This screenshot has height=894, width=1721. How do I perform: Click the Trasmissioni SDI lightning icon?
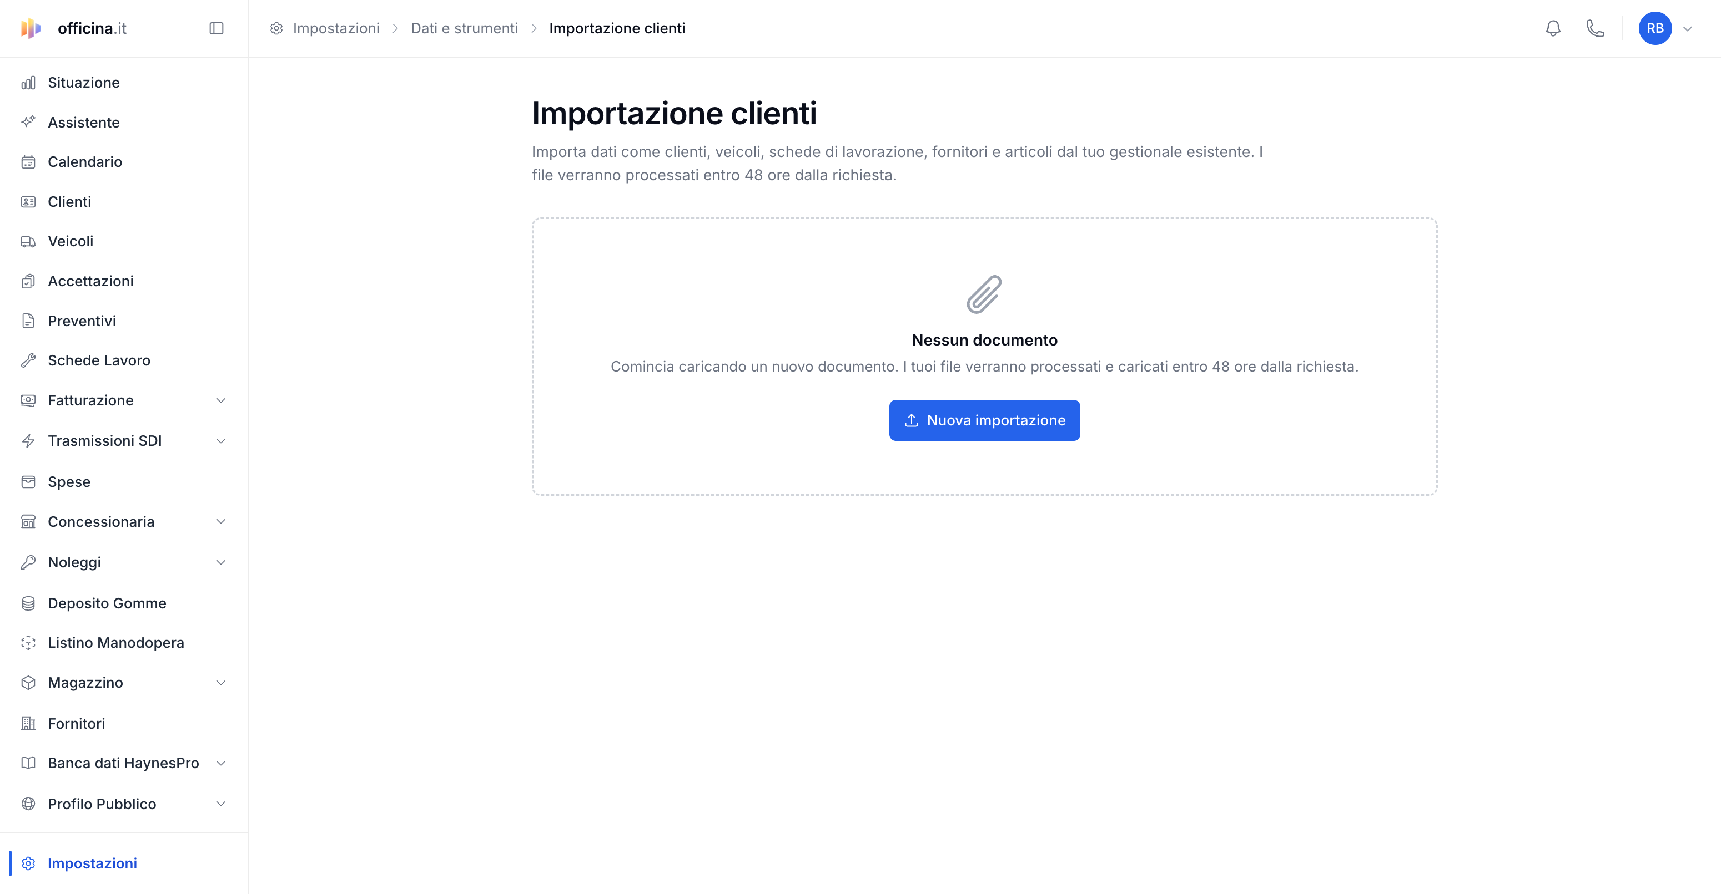(x=28, y=441)
